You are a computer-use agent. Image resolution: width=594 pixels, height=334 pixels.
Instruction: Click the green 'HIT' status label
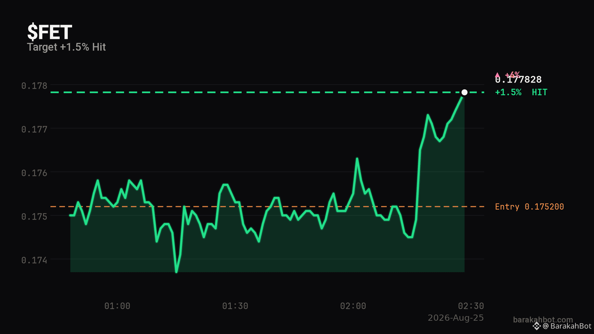(x=540, y=92)
